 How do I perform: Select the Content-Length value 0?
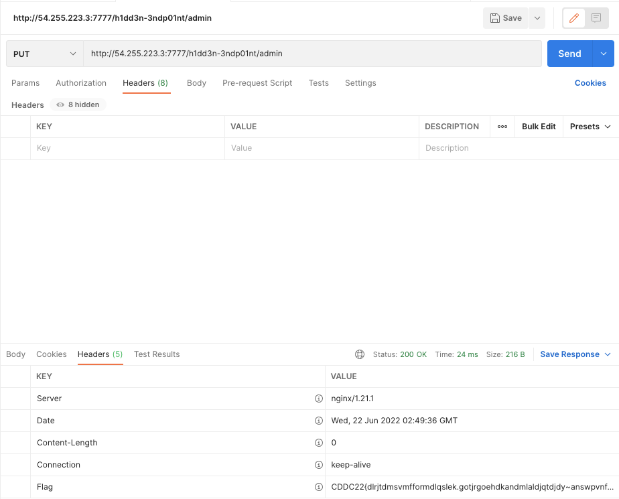[x=334, y=443]
